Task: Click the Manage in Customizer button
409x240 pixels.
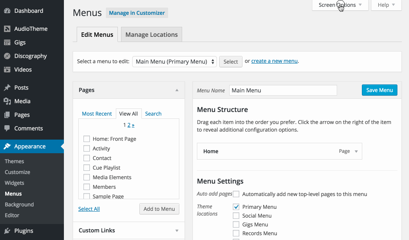Action: [137, 13]
